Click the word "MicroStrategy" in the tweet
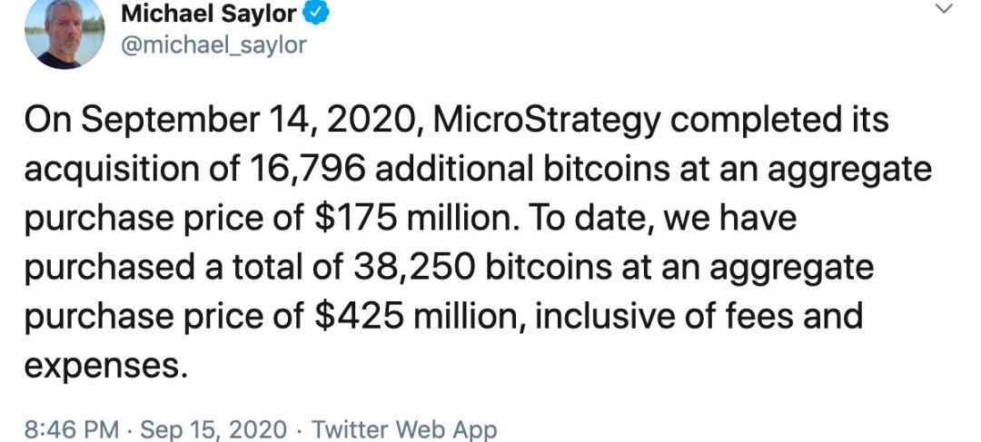This screenshot has height=442, width=981. [546, 122]
